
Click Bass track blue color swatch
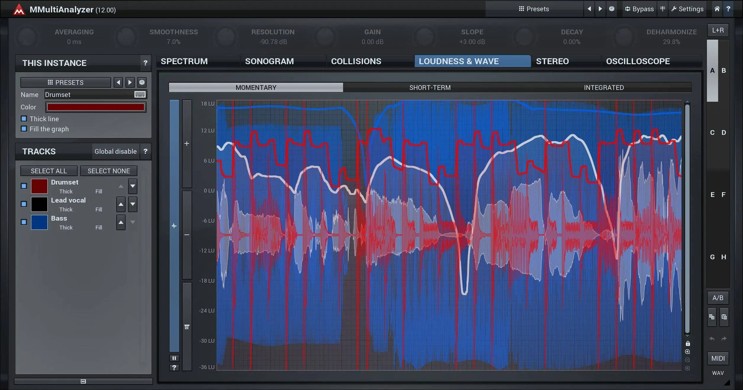[39, 222]
